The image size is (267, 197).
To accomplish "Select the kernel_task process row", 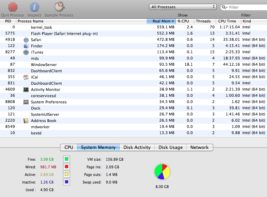I will [x=133, y=27].
